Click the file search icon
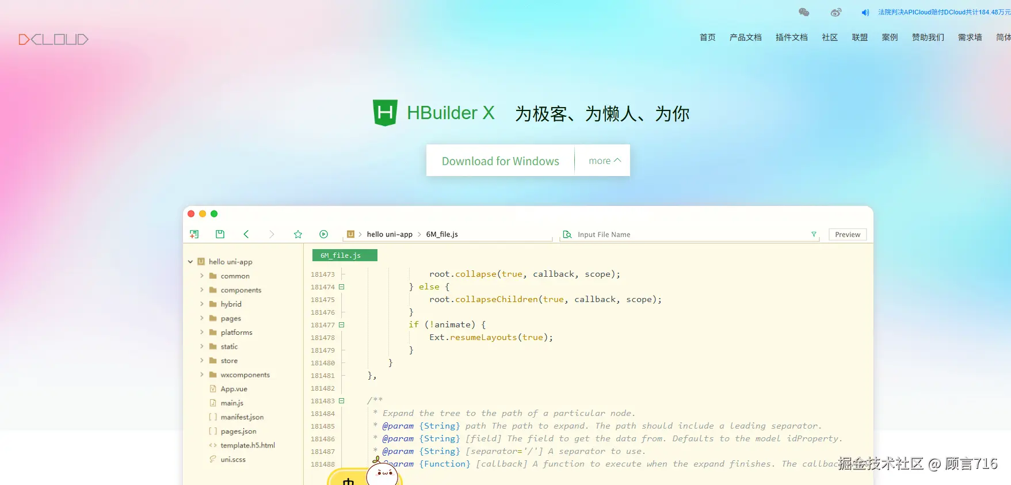The image size is (1011, 485). coord(567,234)
